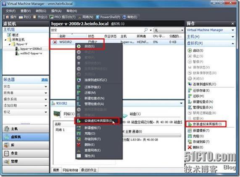The width and height of the screenshot is (240, 177).
Task: Click the Library (库) navigation icon
Action: point(7,145)
